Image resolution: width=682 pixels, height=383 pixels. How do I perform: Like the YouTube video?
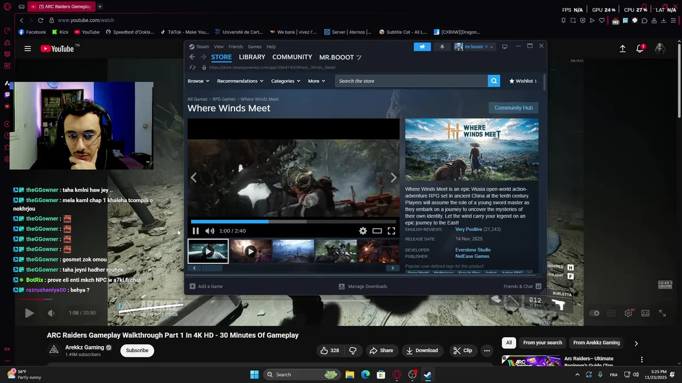pyautogui.click(x=329, y=351)
